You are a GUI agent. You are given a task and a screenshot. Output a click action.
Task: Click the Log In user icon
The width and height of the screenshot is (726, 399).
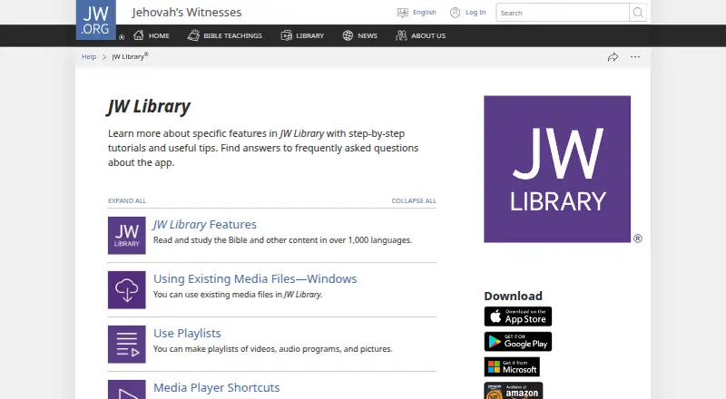tap(456, 13)
